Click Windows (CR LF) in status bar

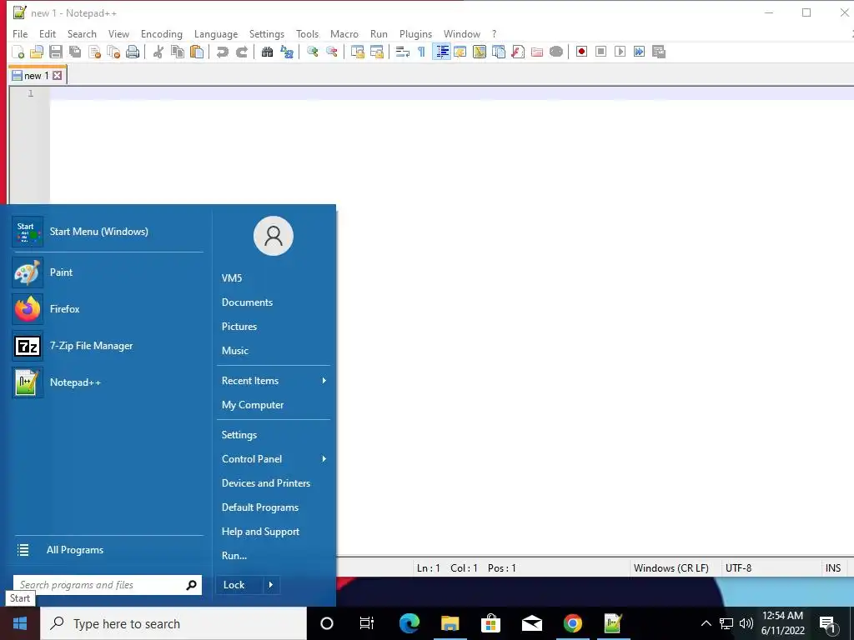[x=671, y=568]
